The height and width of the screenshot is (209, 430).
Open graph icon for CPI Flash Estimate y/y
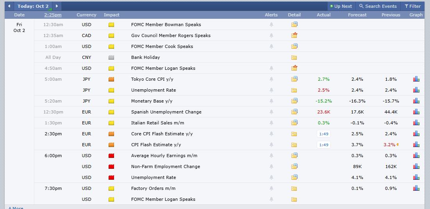pyautogui.click(x=416, y=144)
